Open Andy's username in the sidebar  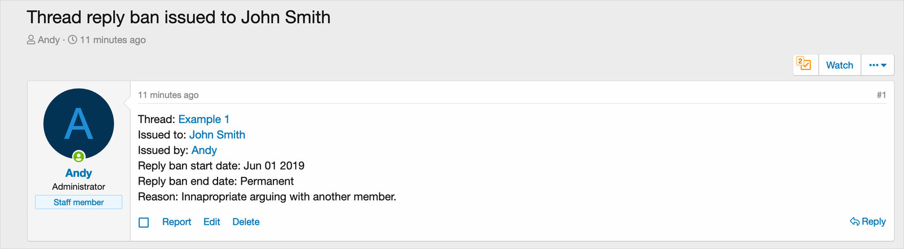click(79, 173)
